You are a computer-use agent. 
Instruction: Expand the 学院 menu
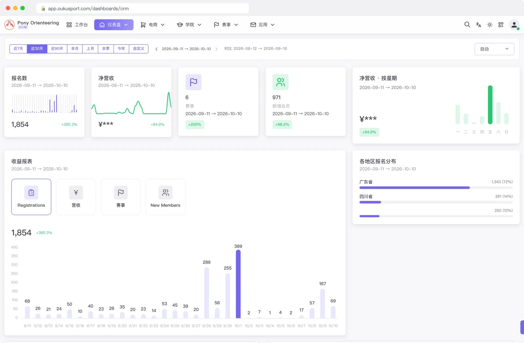(189, 25)
